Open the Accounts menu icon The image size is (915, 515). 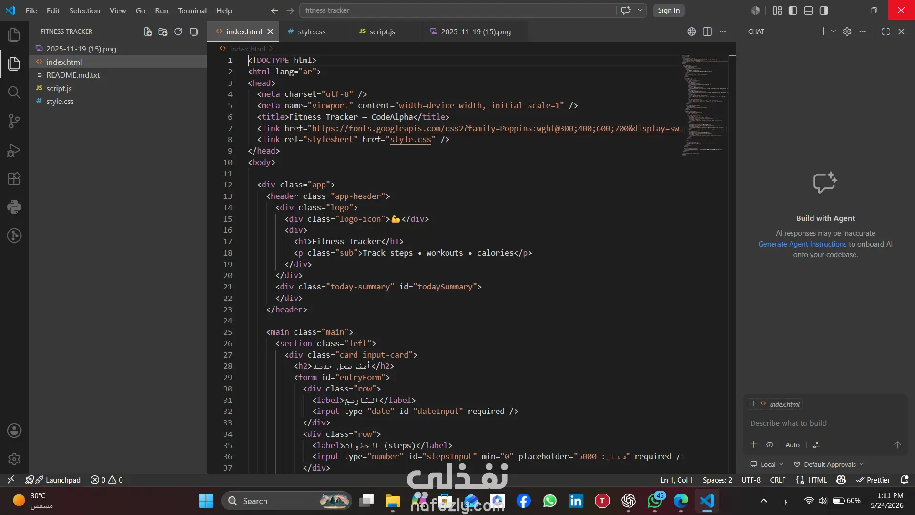(x=14, y=431)
